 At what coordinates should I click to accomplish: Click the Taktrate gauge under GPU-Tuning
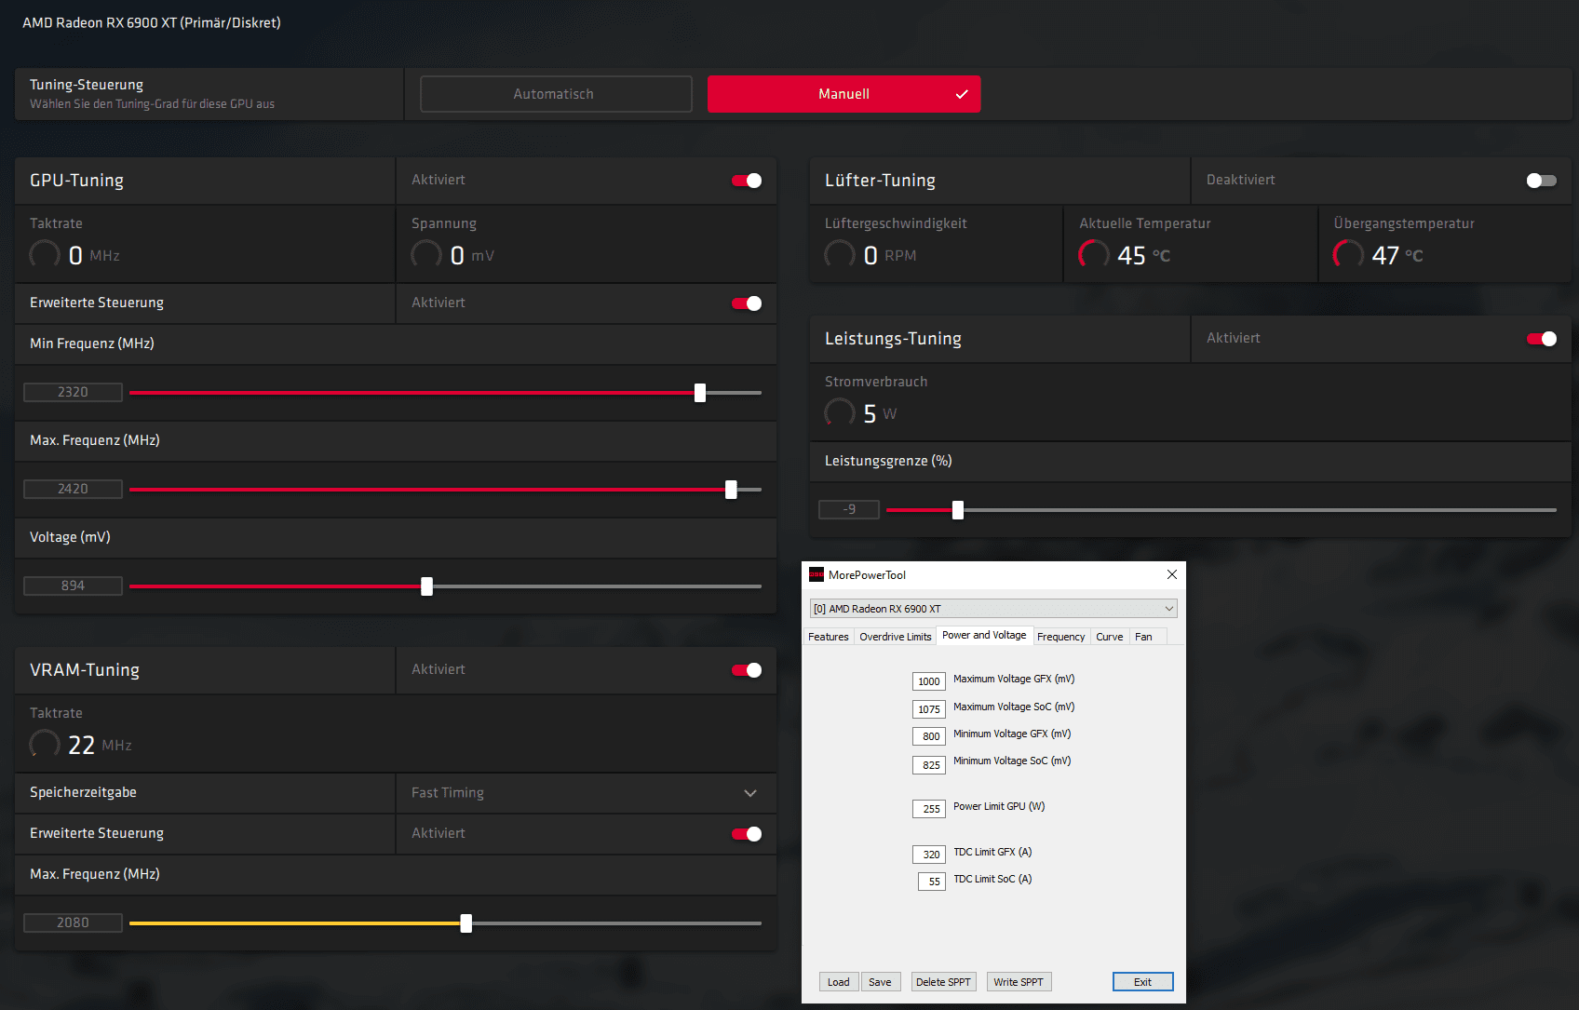coord(45,254)
